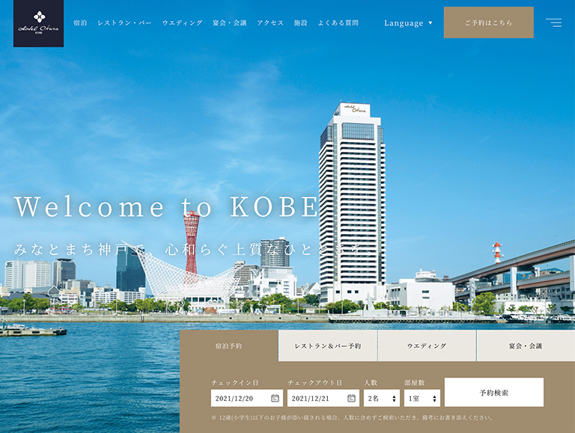
Task: Click the ご予約はこちら reservation button
Action: click(x=488, y=22)
